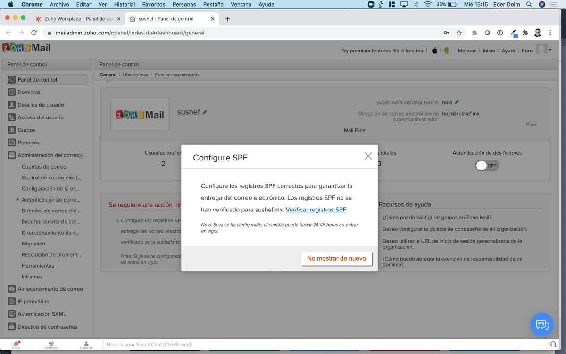Select Exportar cuenta de correo item
The image size is (566, 354).
51,221
